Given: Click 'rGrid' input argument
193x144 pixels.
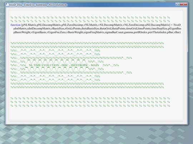Looking at the screenshot, I should coord(68,28).
